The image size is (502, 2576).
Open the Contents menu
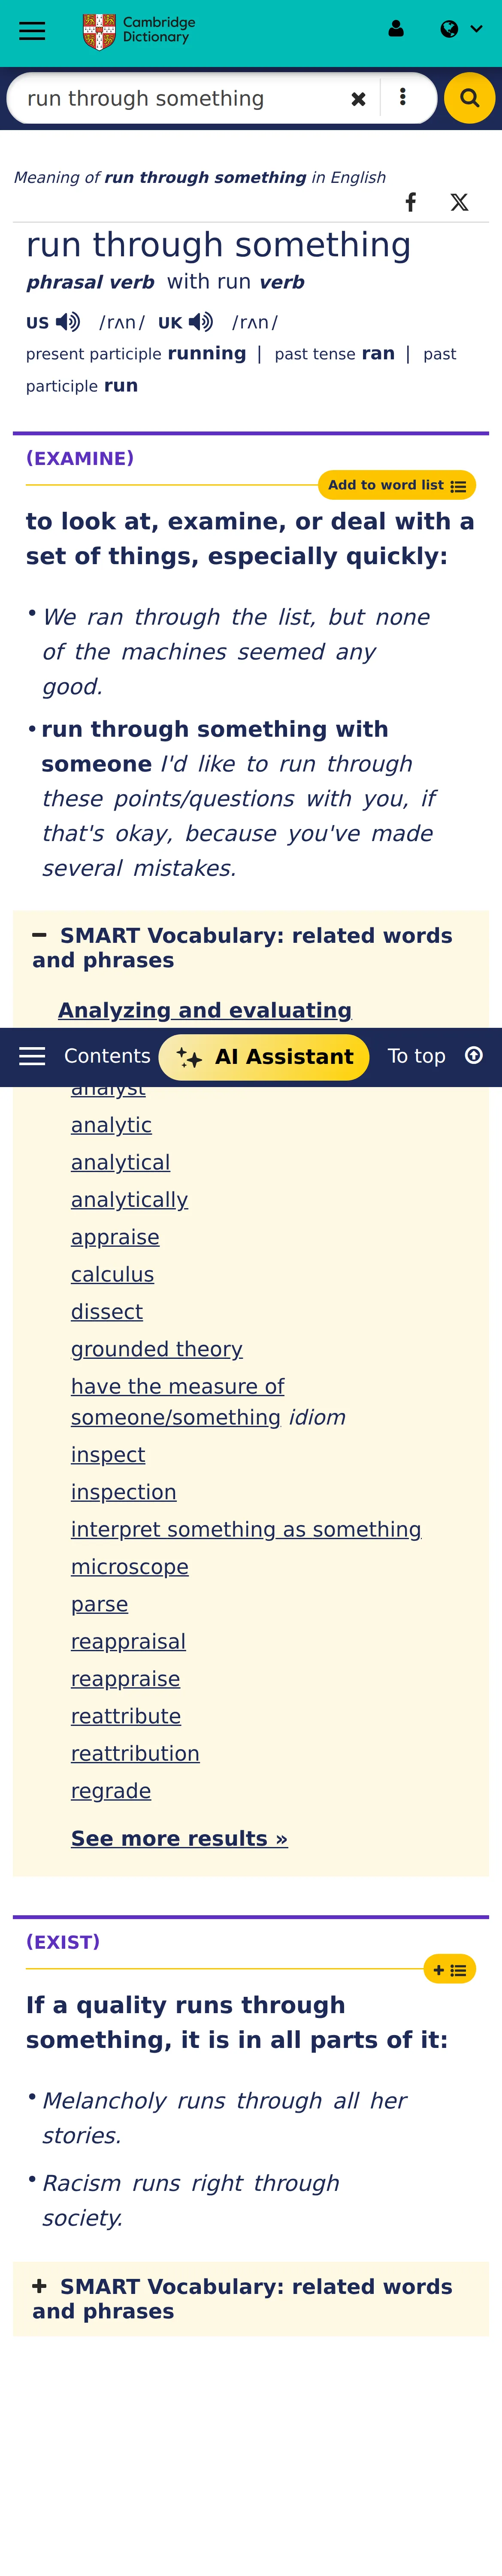(85, 1057)
